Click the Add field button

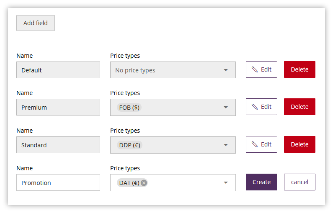point(36,23)
